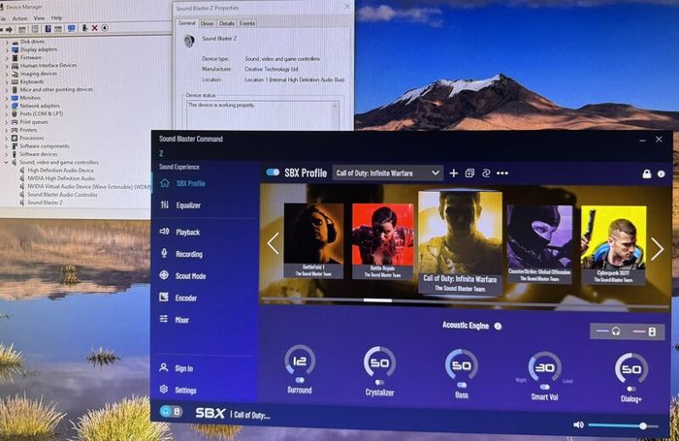Select headphones output in Acoustic Engine
The width and height of the screenshot is (679, 441).
(x=608, y=331)
